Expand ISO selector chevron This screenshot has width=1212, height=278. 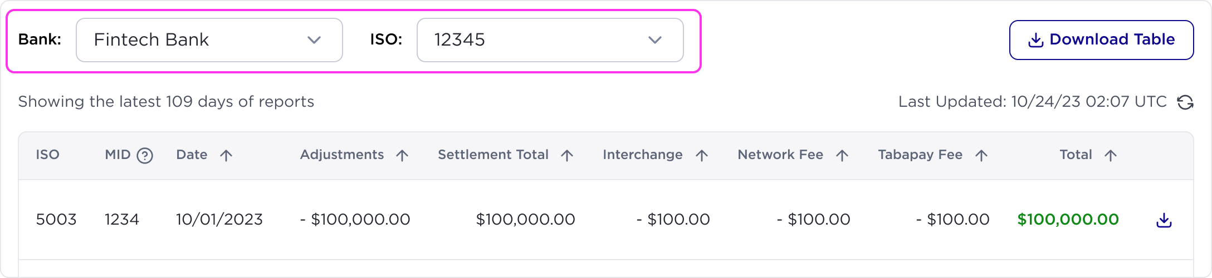655,40
